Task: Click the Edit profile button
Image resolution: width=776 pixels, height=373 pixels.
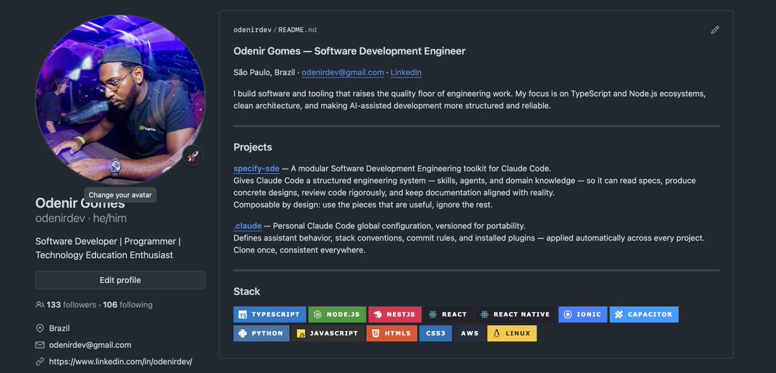Action: (120, 280)
